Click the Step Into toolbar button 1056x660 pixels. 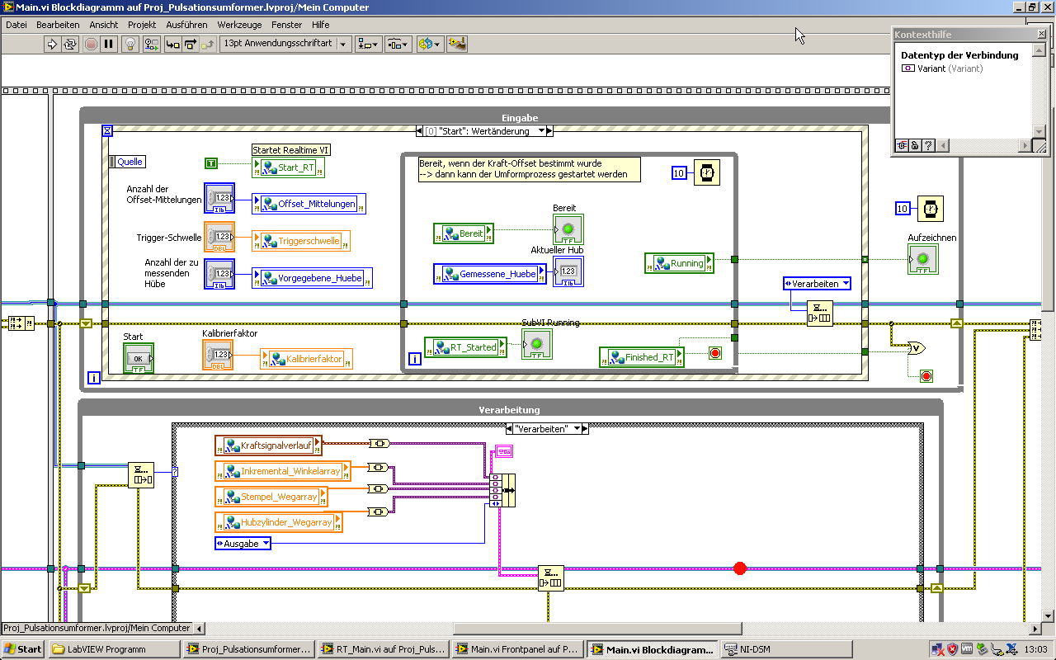172,44
